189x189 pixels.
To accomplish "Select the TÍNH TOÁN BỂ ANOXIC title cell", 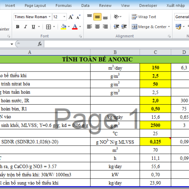I will point(94,59).
